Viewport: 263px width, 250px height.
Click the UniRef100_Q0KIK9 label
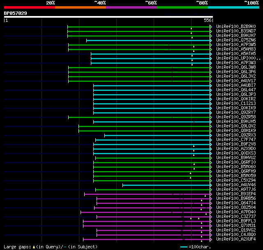tap(236, 108)
